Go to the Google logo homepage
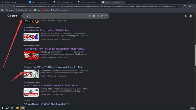The height and width of the screenshot is (110, 196). tap(12, 16)
